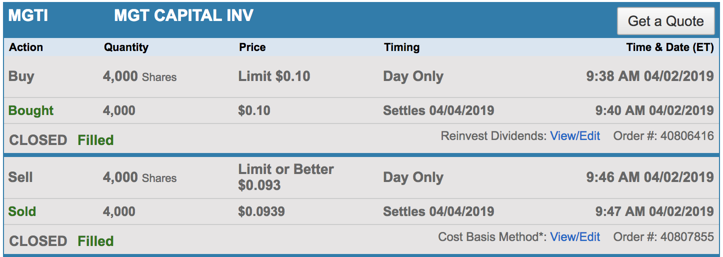Click the Get a Quote button

[665, 21]
